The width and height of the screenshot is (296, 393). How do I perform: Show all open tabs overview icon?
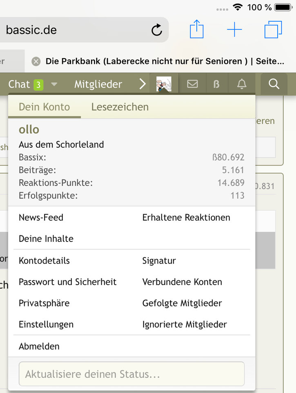tap(273, 30)
